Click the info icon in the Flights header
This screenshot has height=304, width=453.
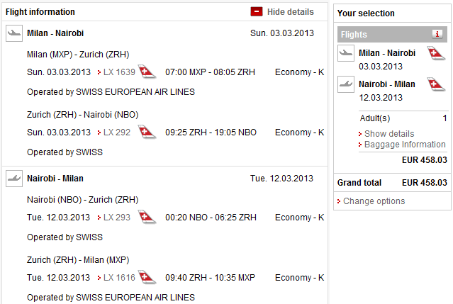point(437,34)
